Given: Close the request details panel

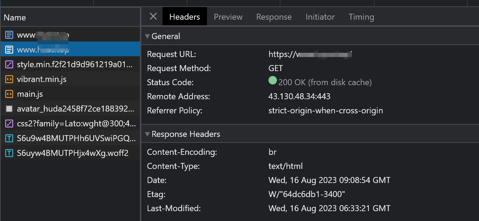Looking at the screenshot, I should tap(153, 17).
